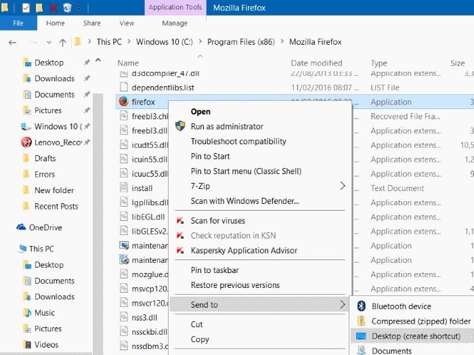The image size is (474, 355).
Task: Select the nss3.dll file
Action: (x=144, y=318)
